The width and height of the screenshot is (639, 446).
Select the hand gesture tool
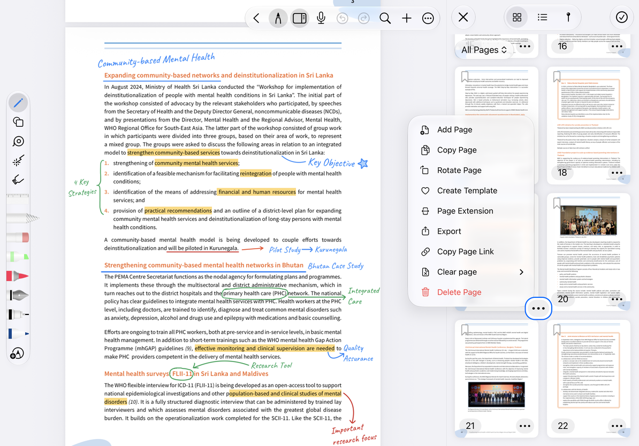click(18, 180)
